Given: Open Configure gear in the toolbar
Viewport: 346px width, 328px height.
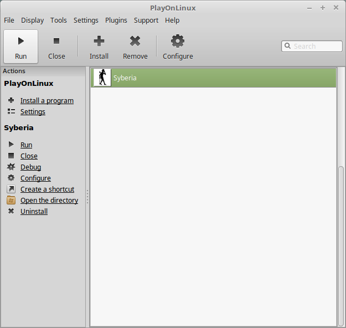Looking at the screenshot, I should click(178, 47).
